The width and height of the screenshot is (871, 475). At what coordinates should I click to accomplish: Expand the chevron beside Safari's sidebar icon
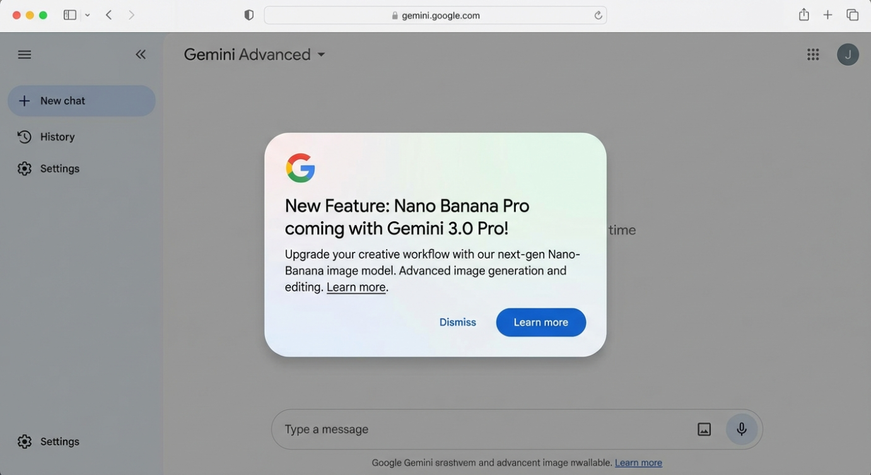[x=88, y=15]
